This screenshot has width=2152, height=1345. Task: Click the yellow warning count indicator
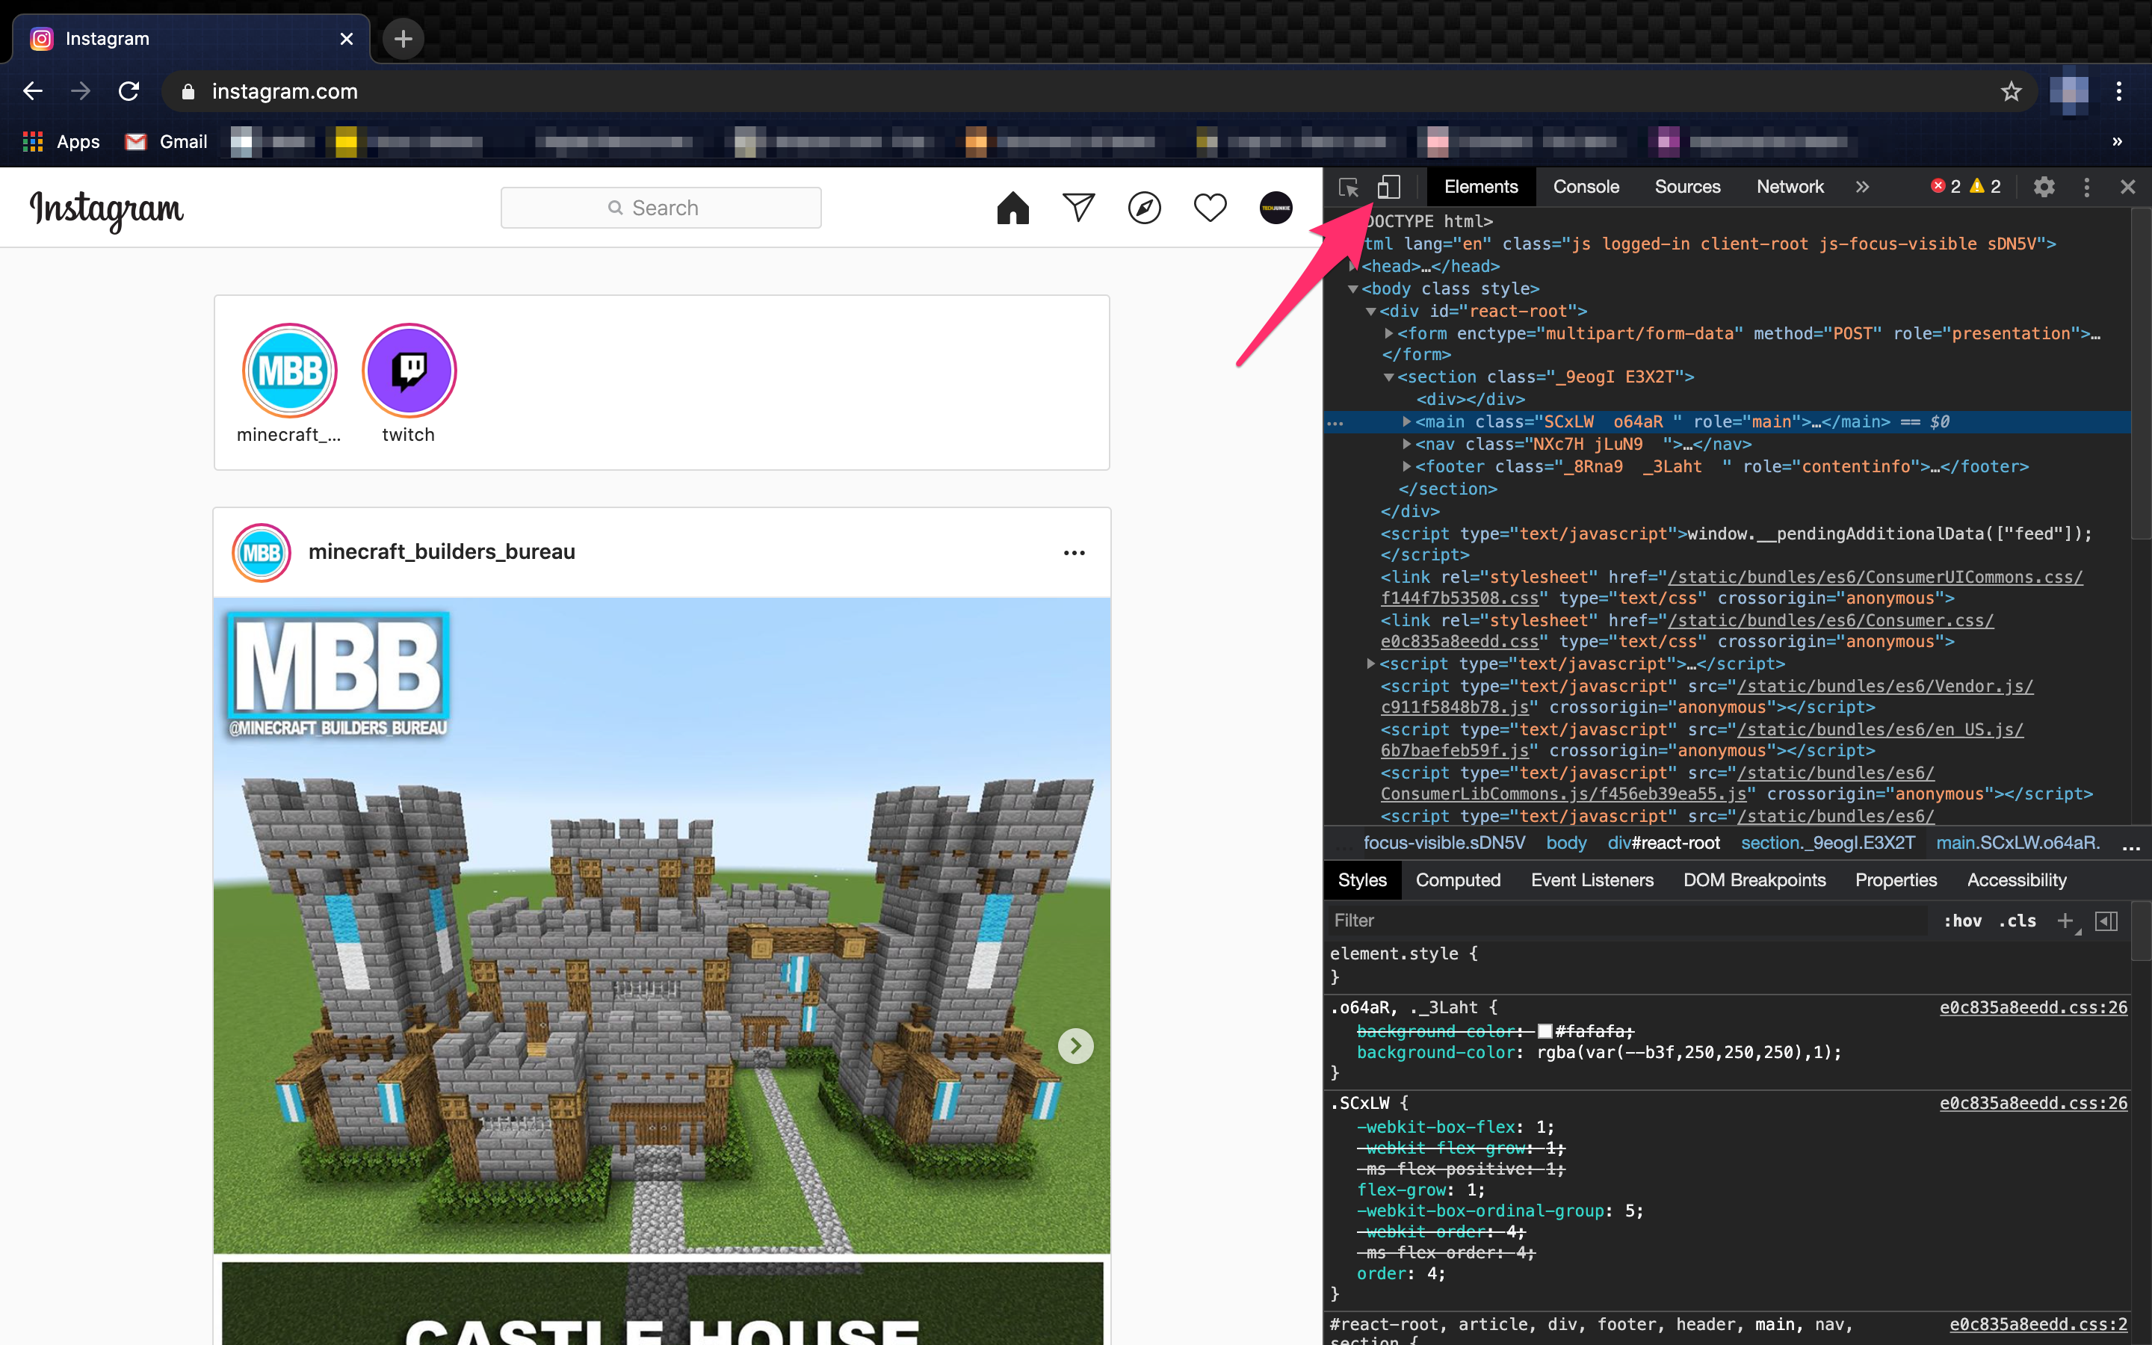click(1985, 186)
